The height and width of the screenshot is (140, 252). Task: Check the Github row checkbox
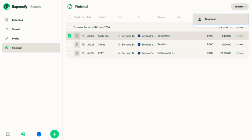tap(69, 44)
